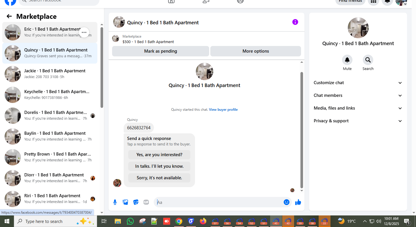Expand the Privacy & support section

pyautogui.click(x=358, y=121)
